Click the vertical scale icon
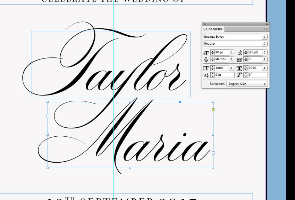Image resolution: width=295 pixels, height=200 pixels. point(206,68)
